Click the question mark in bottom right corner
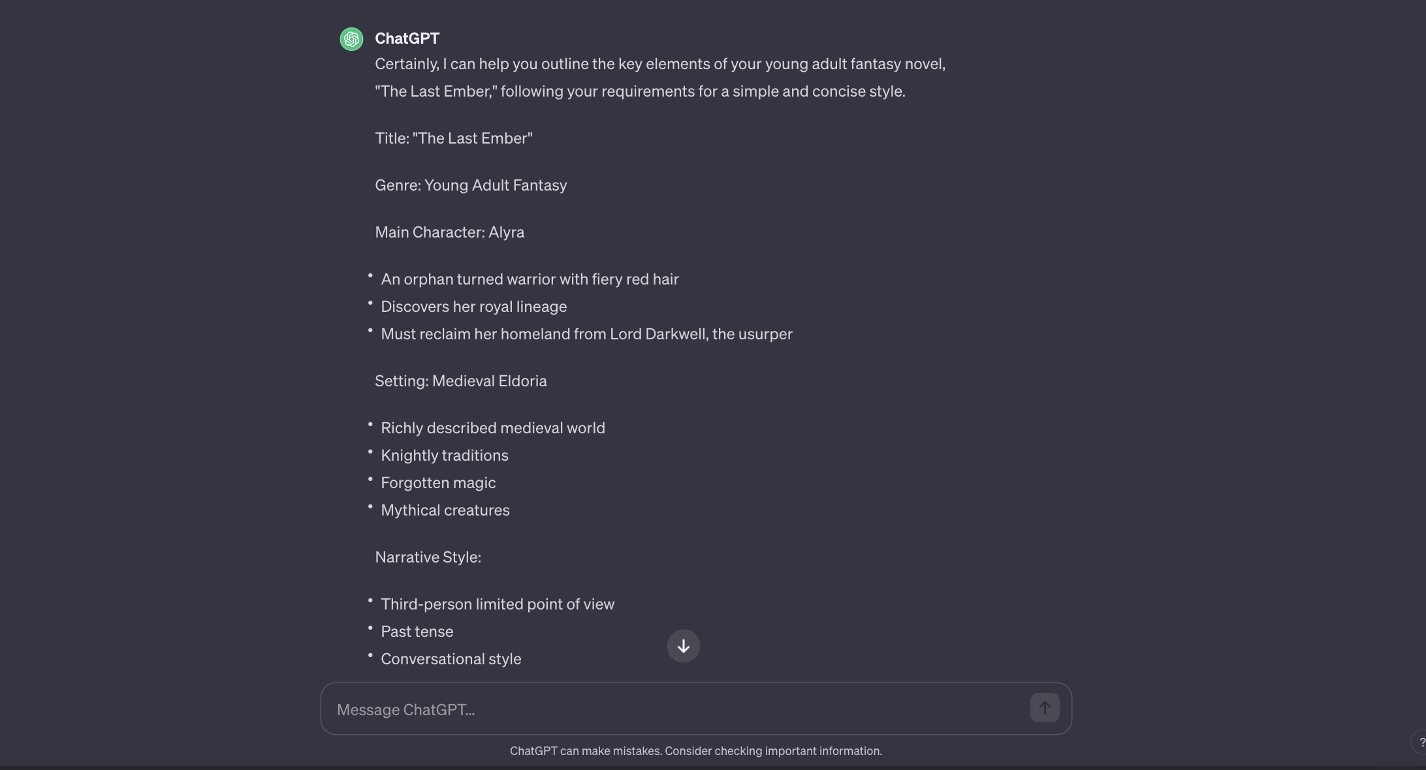The width and height of the screenshot is (1426, 770). (x=1421, y=742)
